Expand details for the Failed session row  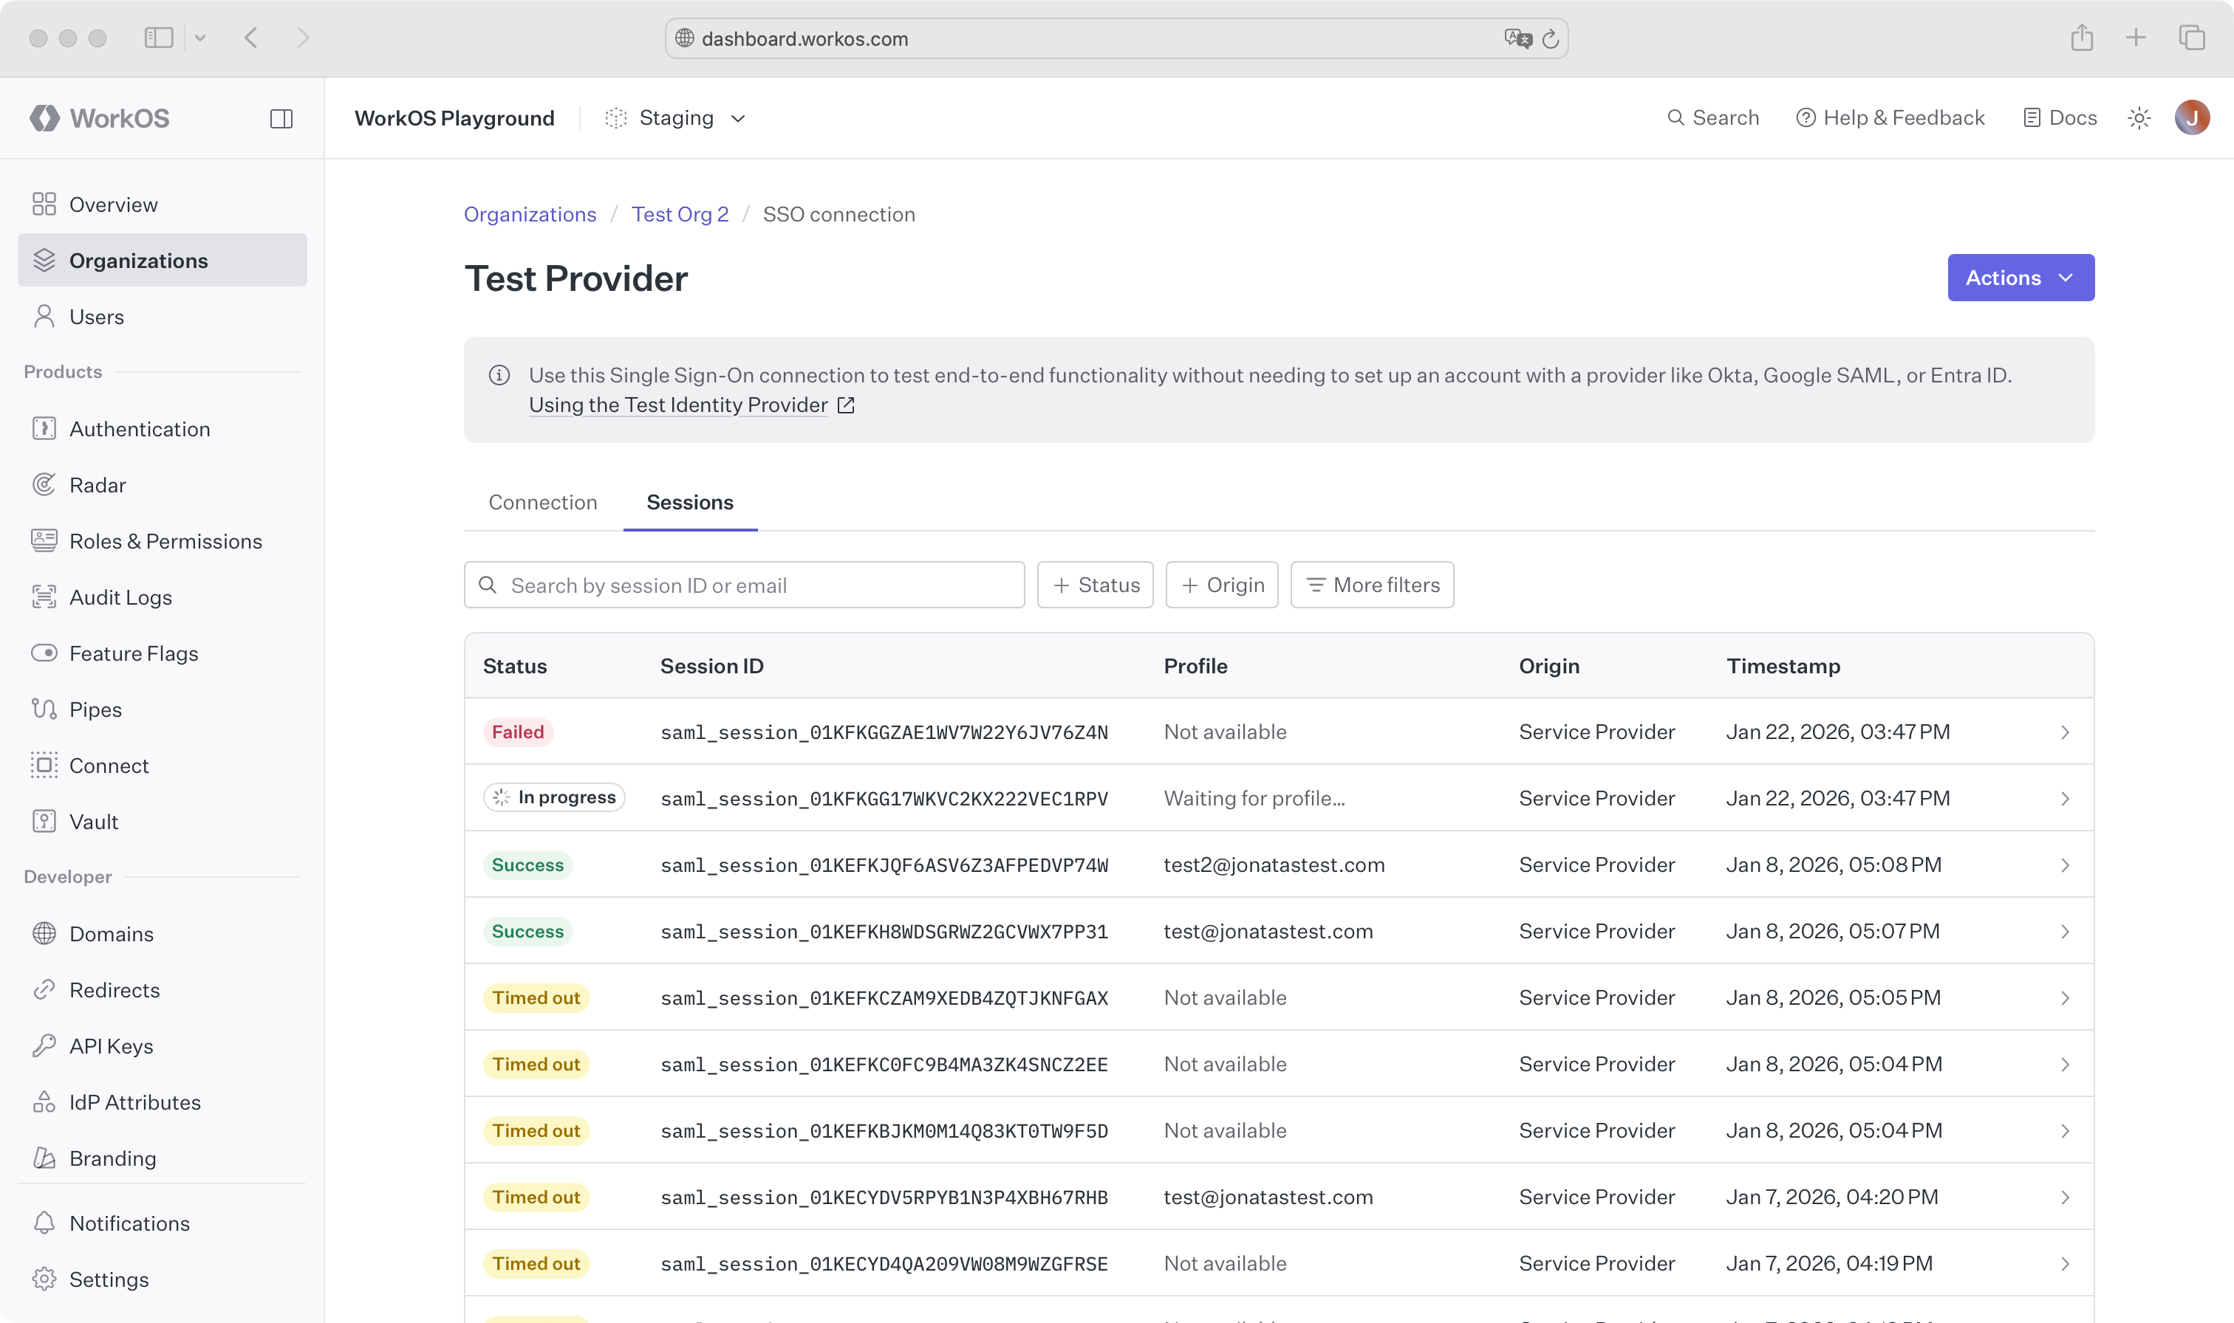(x=2066, y=732)
